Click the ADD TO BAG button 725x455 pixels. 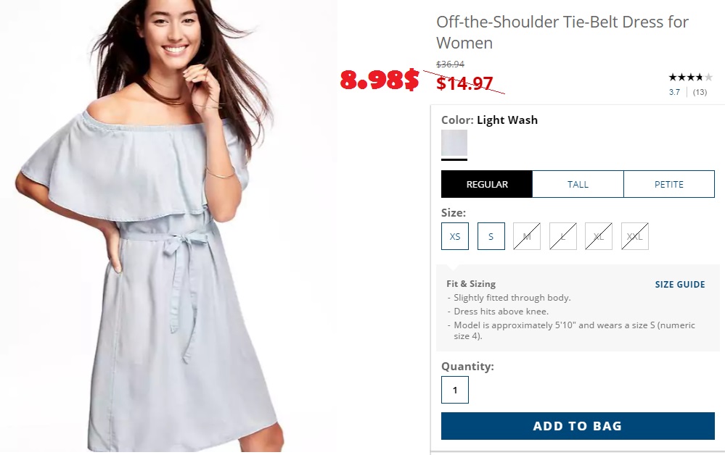pos(578,426)
